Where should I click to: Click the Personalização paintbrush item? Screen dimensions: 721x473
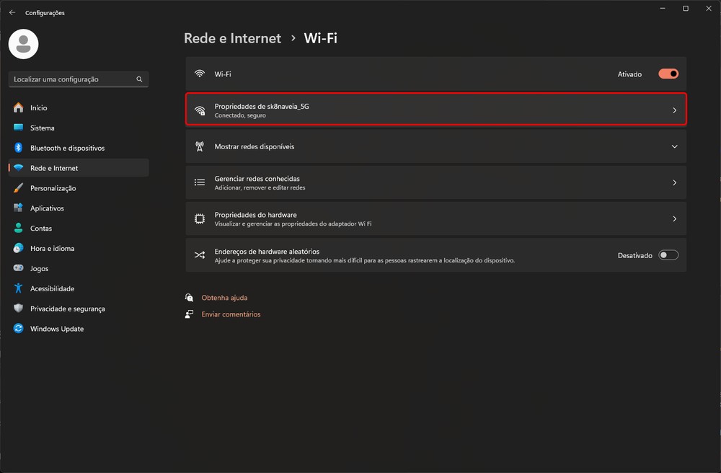click(x=53, y=188)
